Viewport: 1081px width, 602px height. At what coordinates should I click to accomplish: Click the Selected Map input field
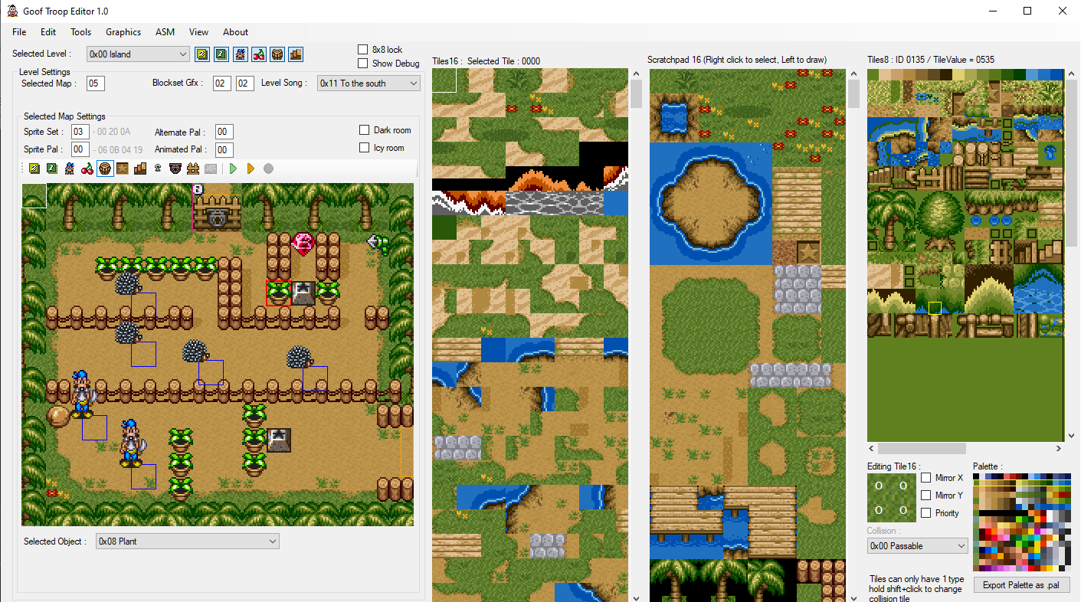[x=96, y=83]
